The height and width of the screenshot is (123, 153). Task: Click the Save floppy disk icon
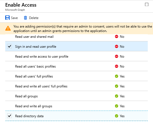click(7, 18)
